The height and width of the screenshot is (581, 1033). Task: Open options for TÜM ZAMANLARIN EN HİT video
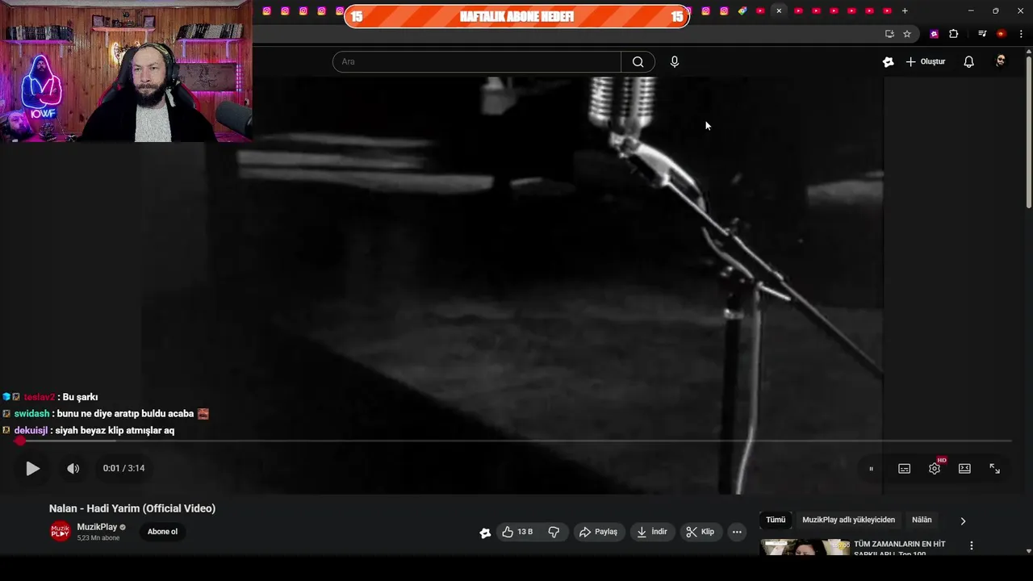[x=972, y=545]
